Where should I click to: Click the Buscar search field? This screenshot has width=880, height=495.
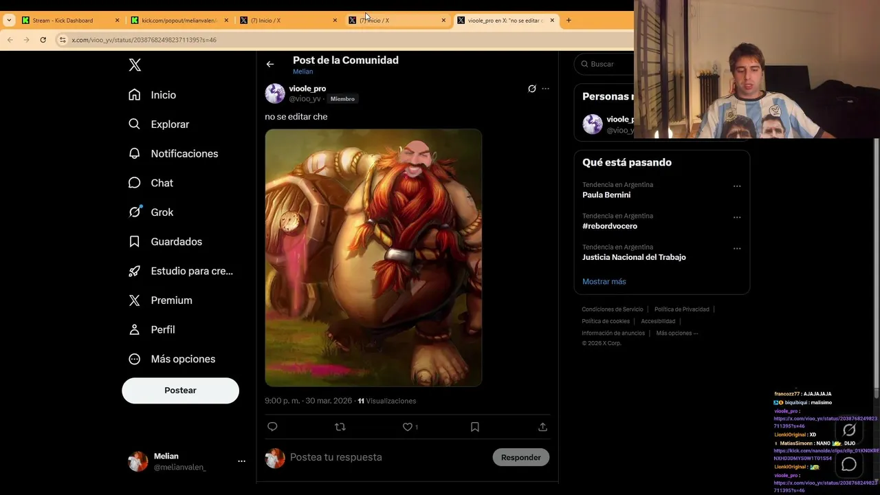point(605,64)
